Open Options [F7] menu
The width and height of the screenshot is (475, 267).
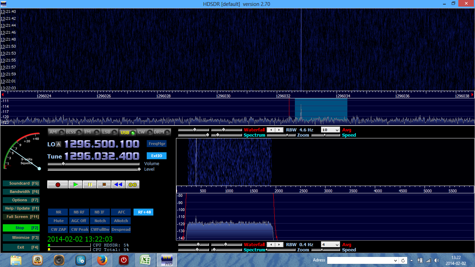coord(21,200)
